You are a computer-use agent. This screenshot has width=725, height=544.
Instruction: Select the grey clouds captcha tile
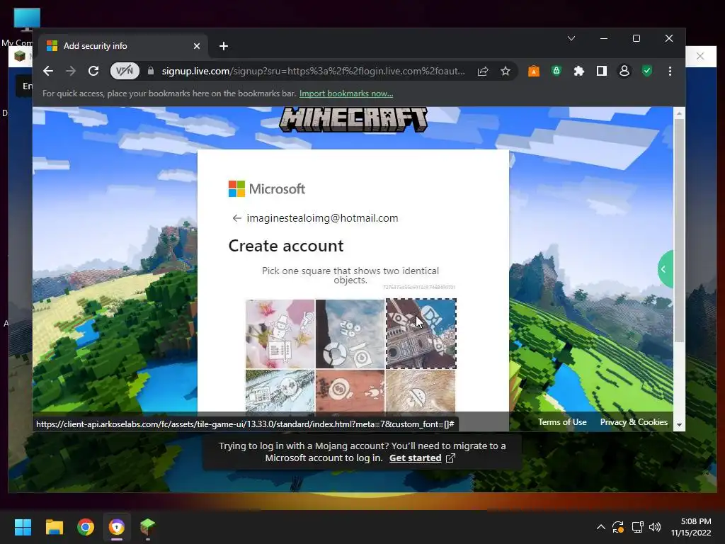tap(350, 334)
